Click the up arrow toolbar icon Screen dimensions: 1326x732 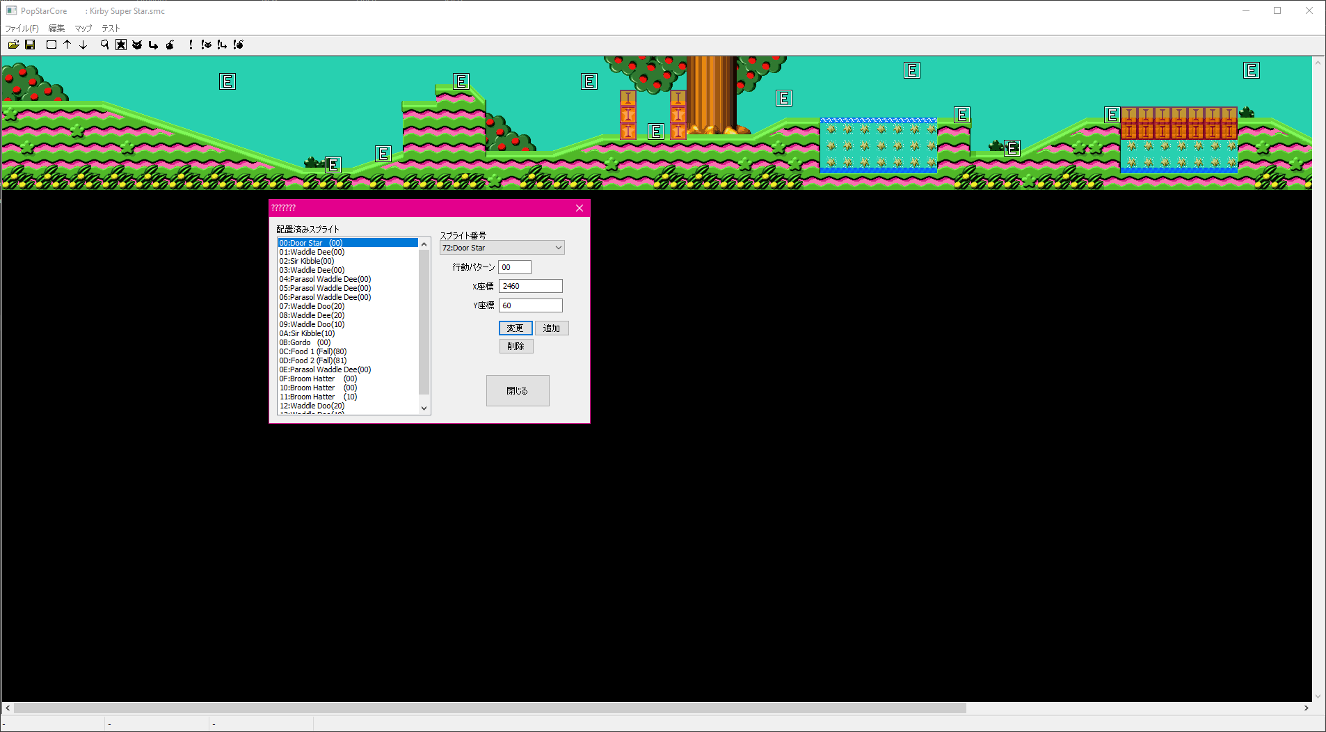point(67,45)
